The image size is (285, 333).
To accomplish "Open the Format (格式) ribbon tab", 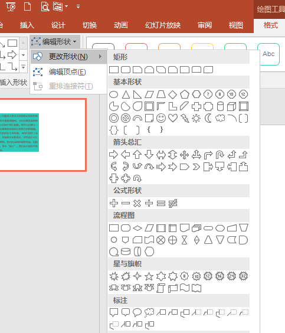I will click(x=271, y=25).
